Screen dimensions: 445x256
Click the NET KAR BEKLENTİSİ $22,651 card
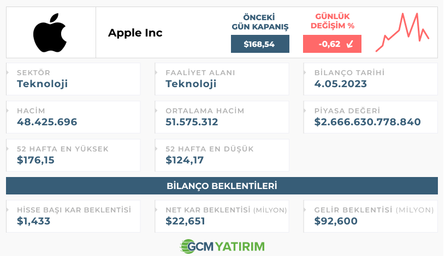point(222,216)
